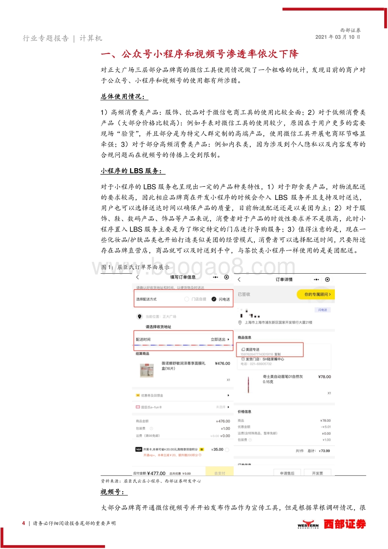The height and width of the screenshot is (549, 388).
Task: Tap the location pin beside 当前位置
Action: pyautogui.click(x=140, y=316)
